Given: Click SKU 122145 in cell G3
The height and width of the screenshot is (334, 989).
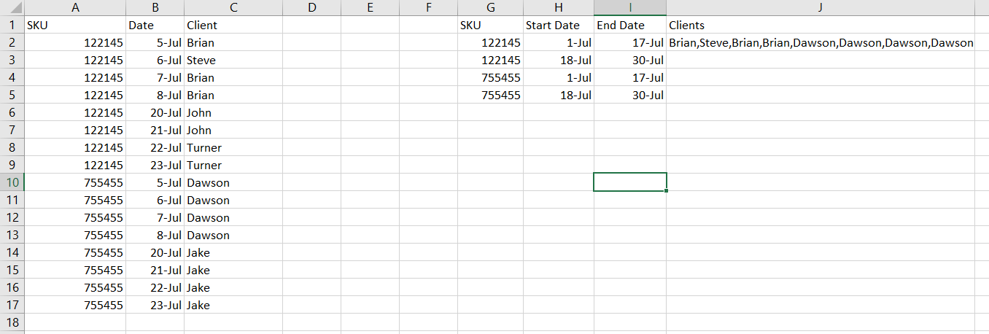Looking at the screenshot, I should pos(490,60).
